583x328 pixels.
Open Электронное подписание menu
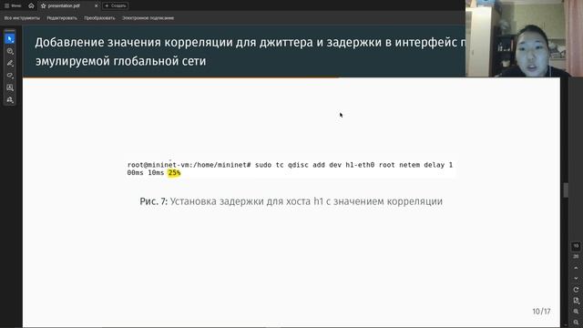coord(148,18)
